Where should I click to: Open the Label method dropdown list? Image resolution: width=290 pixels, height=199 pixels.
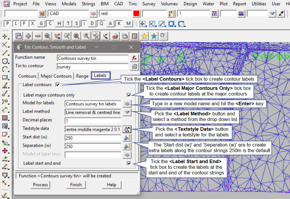tap(127, 112)
